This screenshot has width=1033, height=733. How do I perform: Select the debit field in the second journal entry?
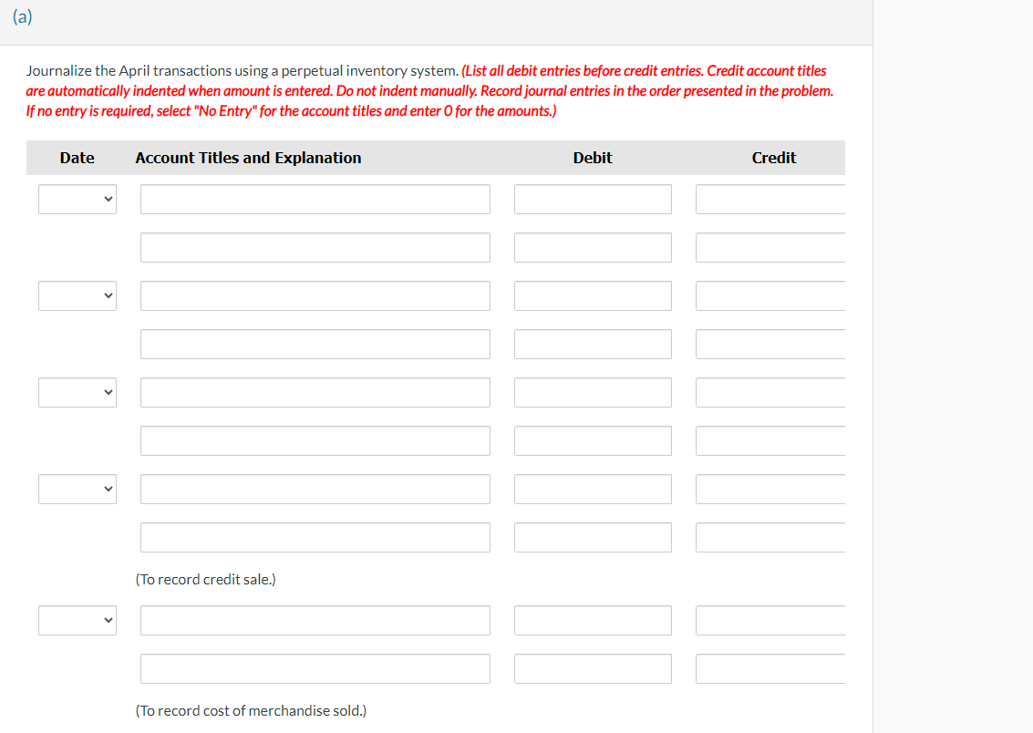[593, 295]
